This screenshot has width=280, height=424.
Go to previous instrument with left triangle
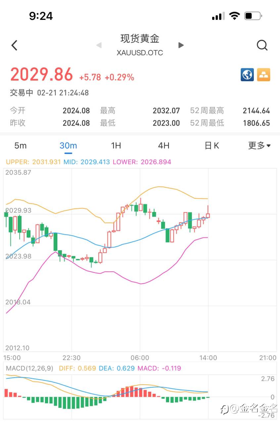pos(99,45)
